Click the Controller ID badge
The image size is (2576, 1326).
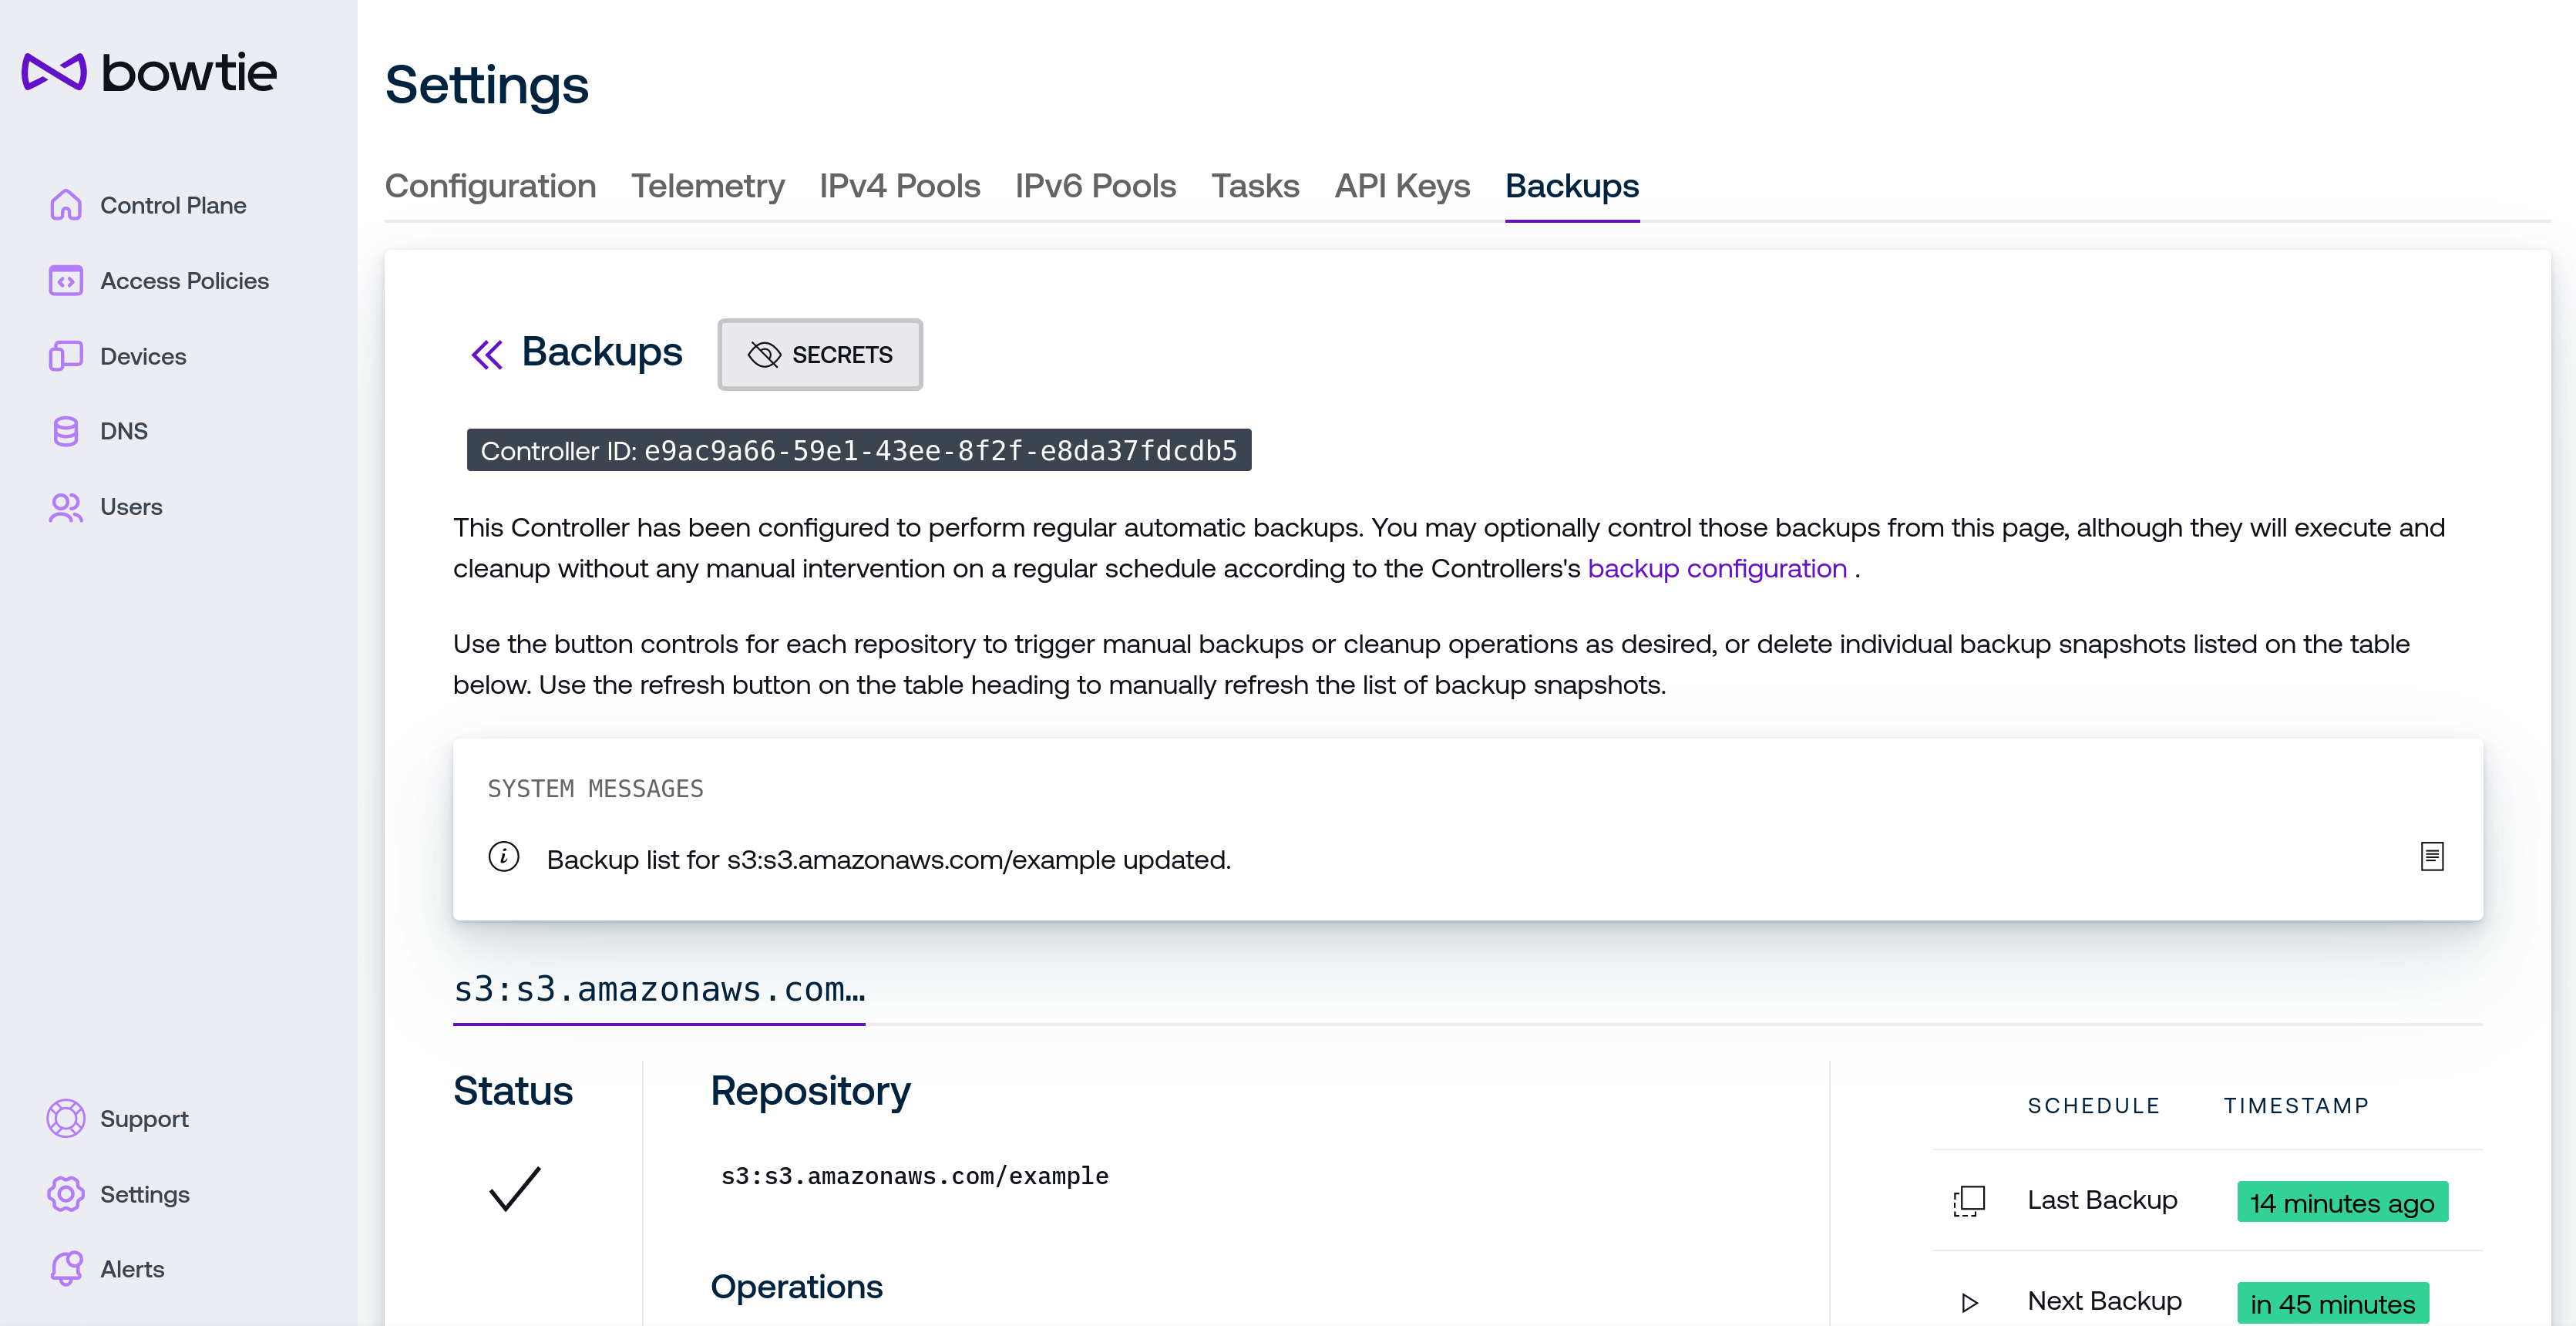(x=859, y=450)
